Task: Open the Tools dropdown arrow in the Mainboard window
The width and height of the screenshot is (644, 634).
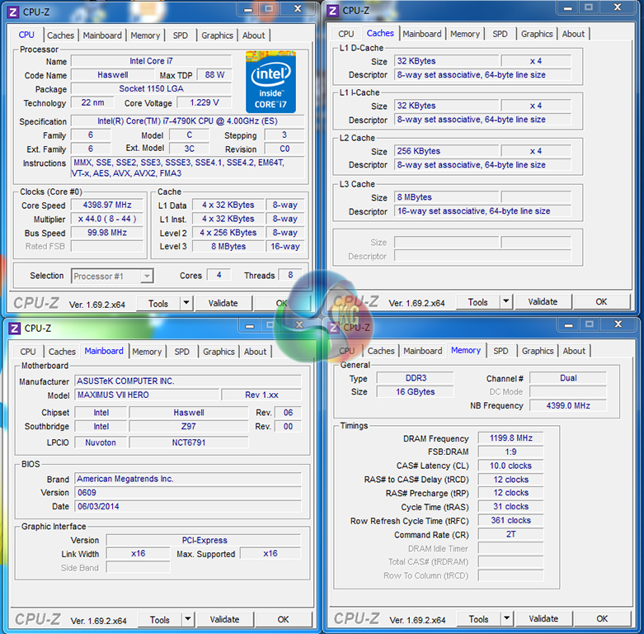Action: click(x=187, y=620)
